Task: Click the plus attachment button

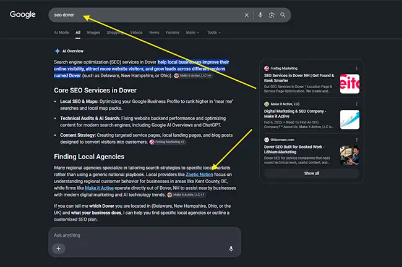Action: 59,249
